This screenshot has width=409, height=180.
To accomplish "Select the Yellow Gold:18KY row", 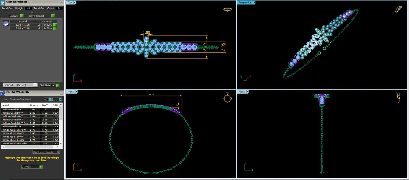I will [30, 120].
